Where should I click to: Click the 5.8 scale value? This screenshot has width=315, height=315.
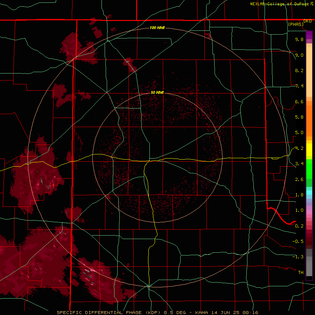coord(299,117)
